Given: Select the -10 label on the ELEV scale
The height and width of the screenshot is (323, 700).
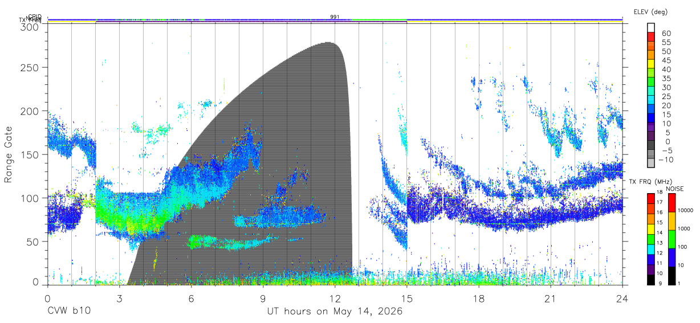Looking at the screenshot, I should (x=666, y=160).
